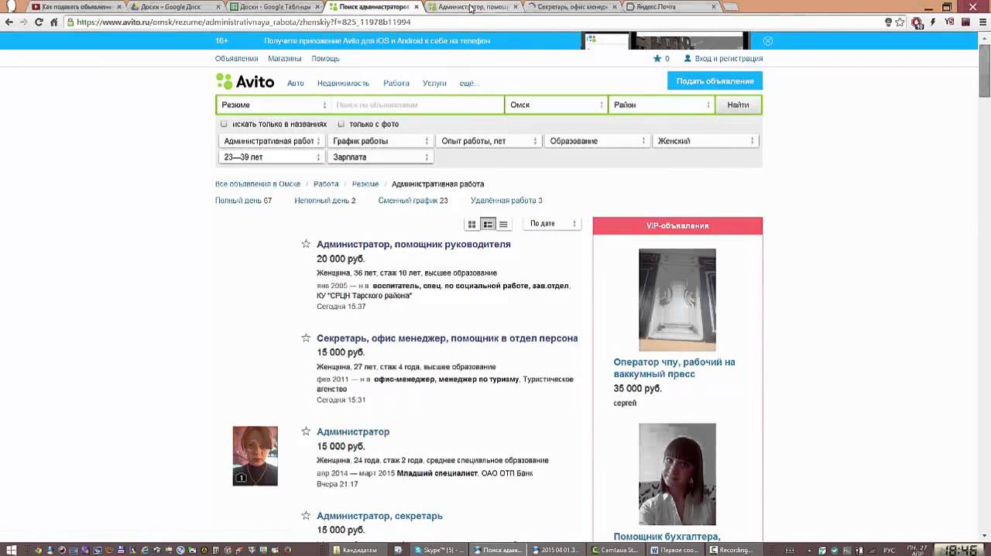
Task: Switch to grid view of listings
Action: click(x=471, y=225)
